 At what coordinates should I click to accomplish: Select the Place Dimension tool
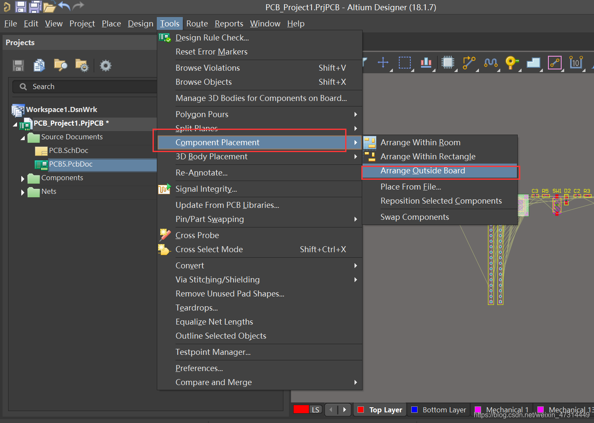[x=576, y=63]
